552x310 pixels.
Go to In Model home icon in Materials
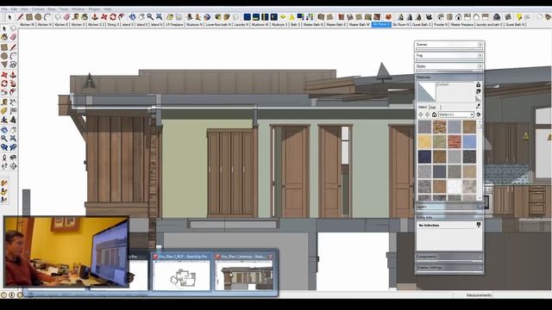(435, 115)
